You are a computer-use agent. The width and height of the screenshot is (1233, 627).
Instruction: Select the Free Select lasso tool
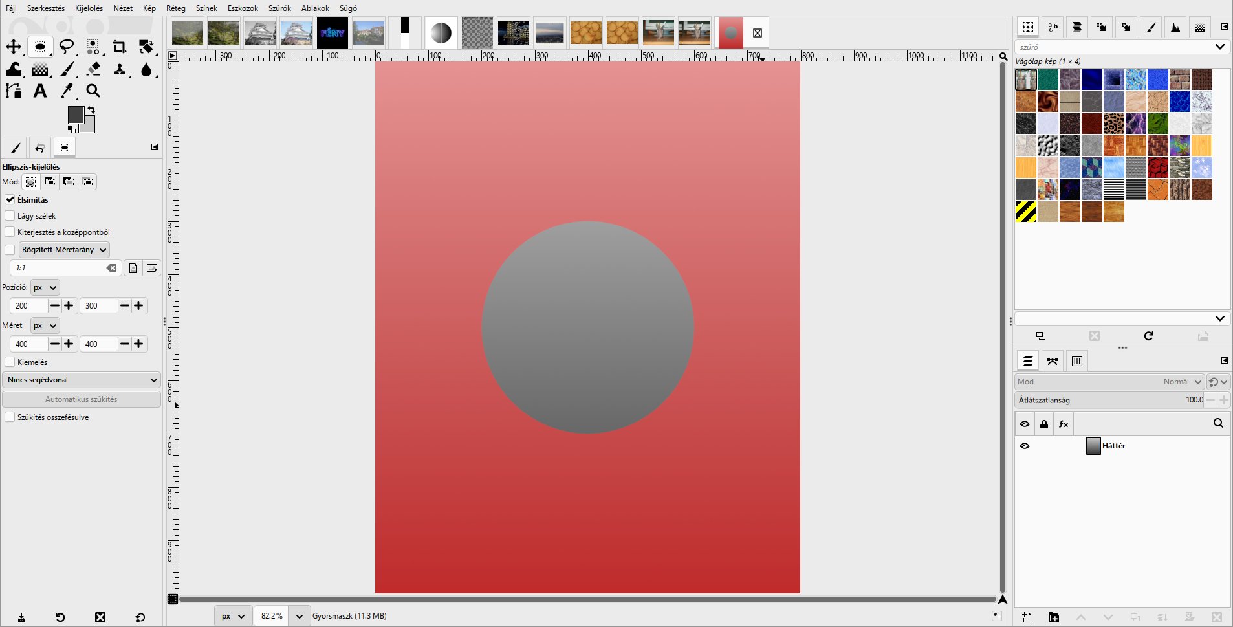coord(67,47)
